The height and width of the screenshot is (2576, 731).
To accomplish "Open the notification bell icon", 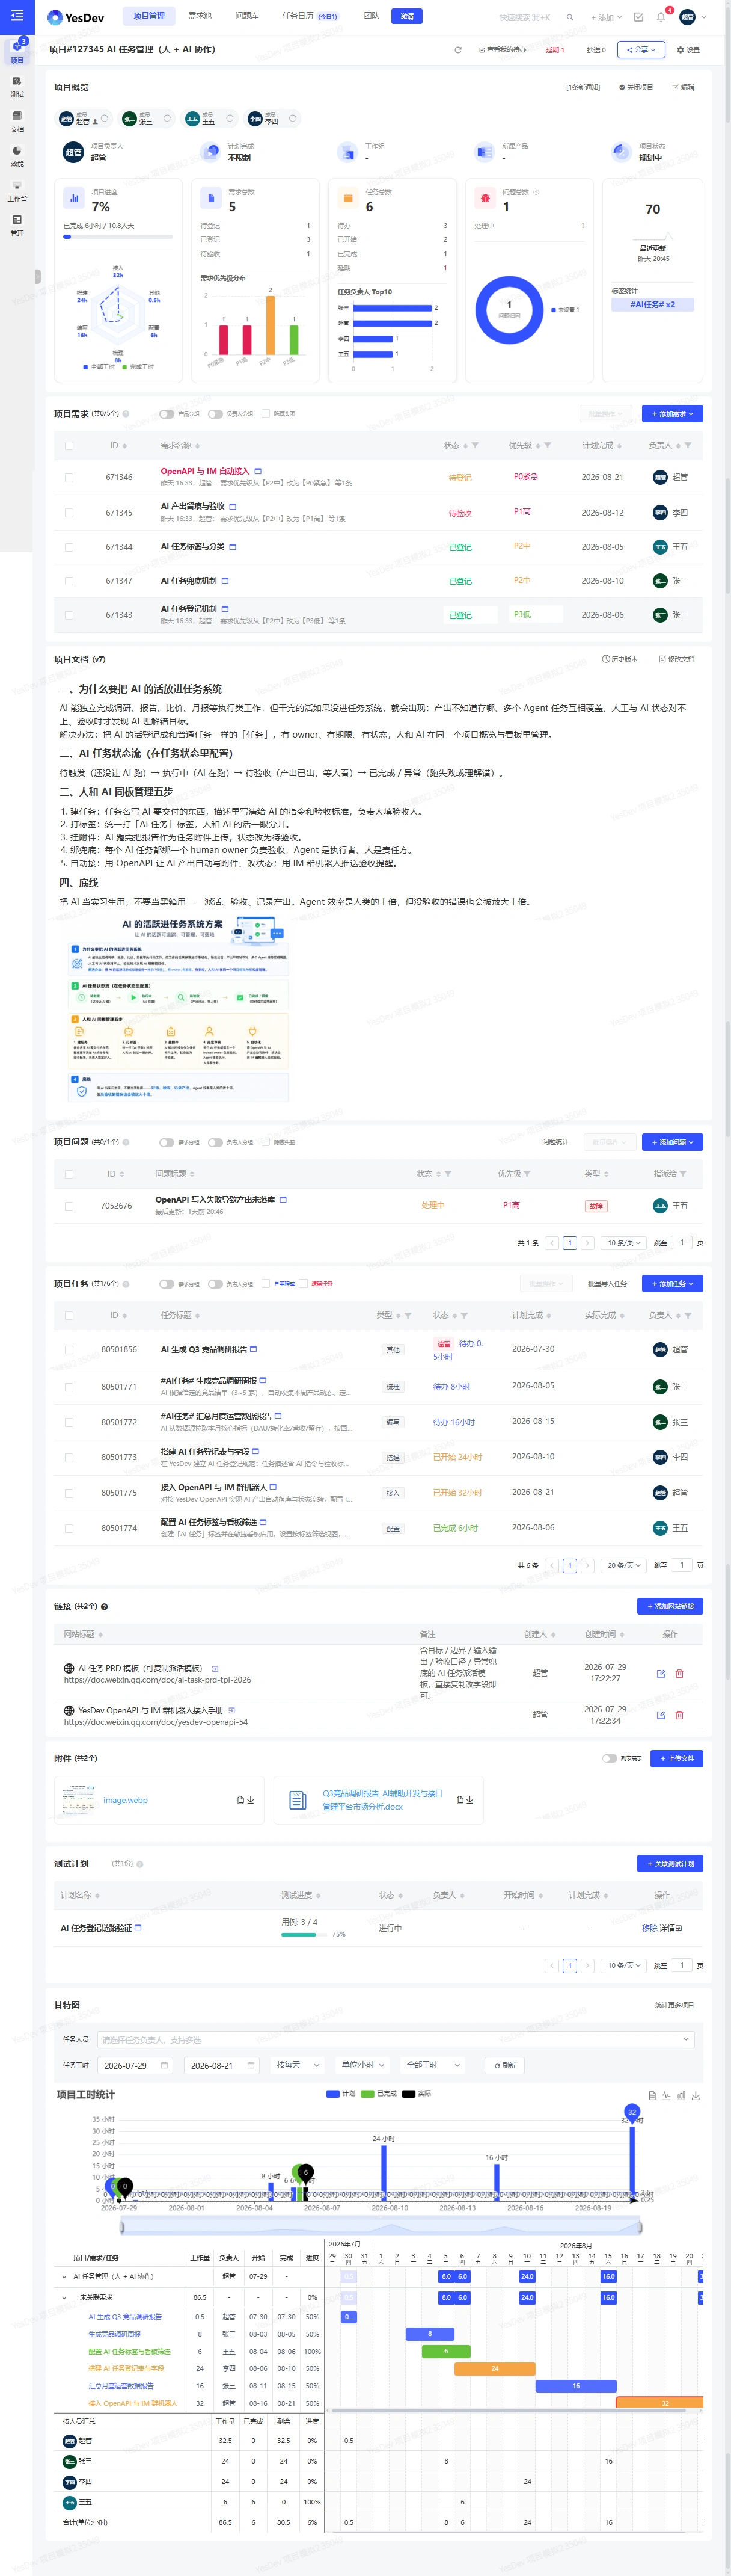I will (x=661, y=17).
